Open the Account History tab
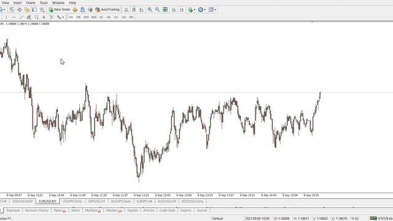The width and height of the screenshot is (393, 221). pos(37,211)
